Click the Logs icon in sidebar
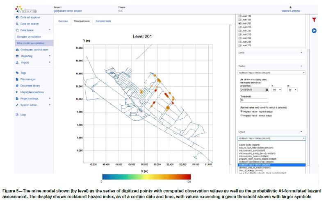Viewport: 326px width, 201px height. (17, 115)
